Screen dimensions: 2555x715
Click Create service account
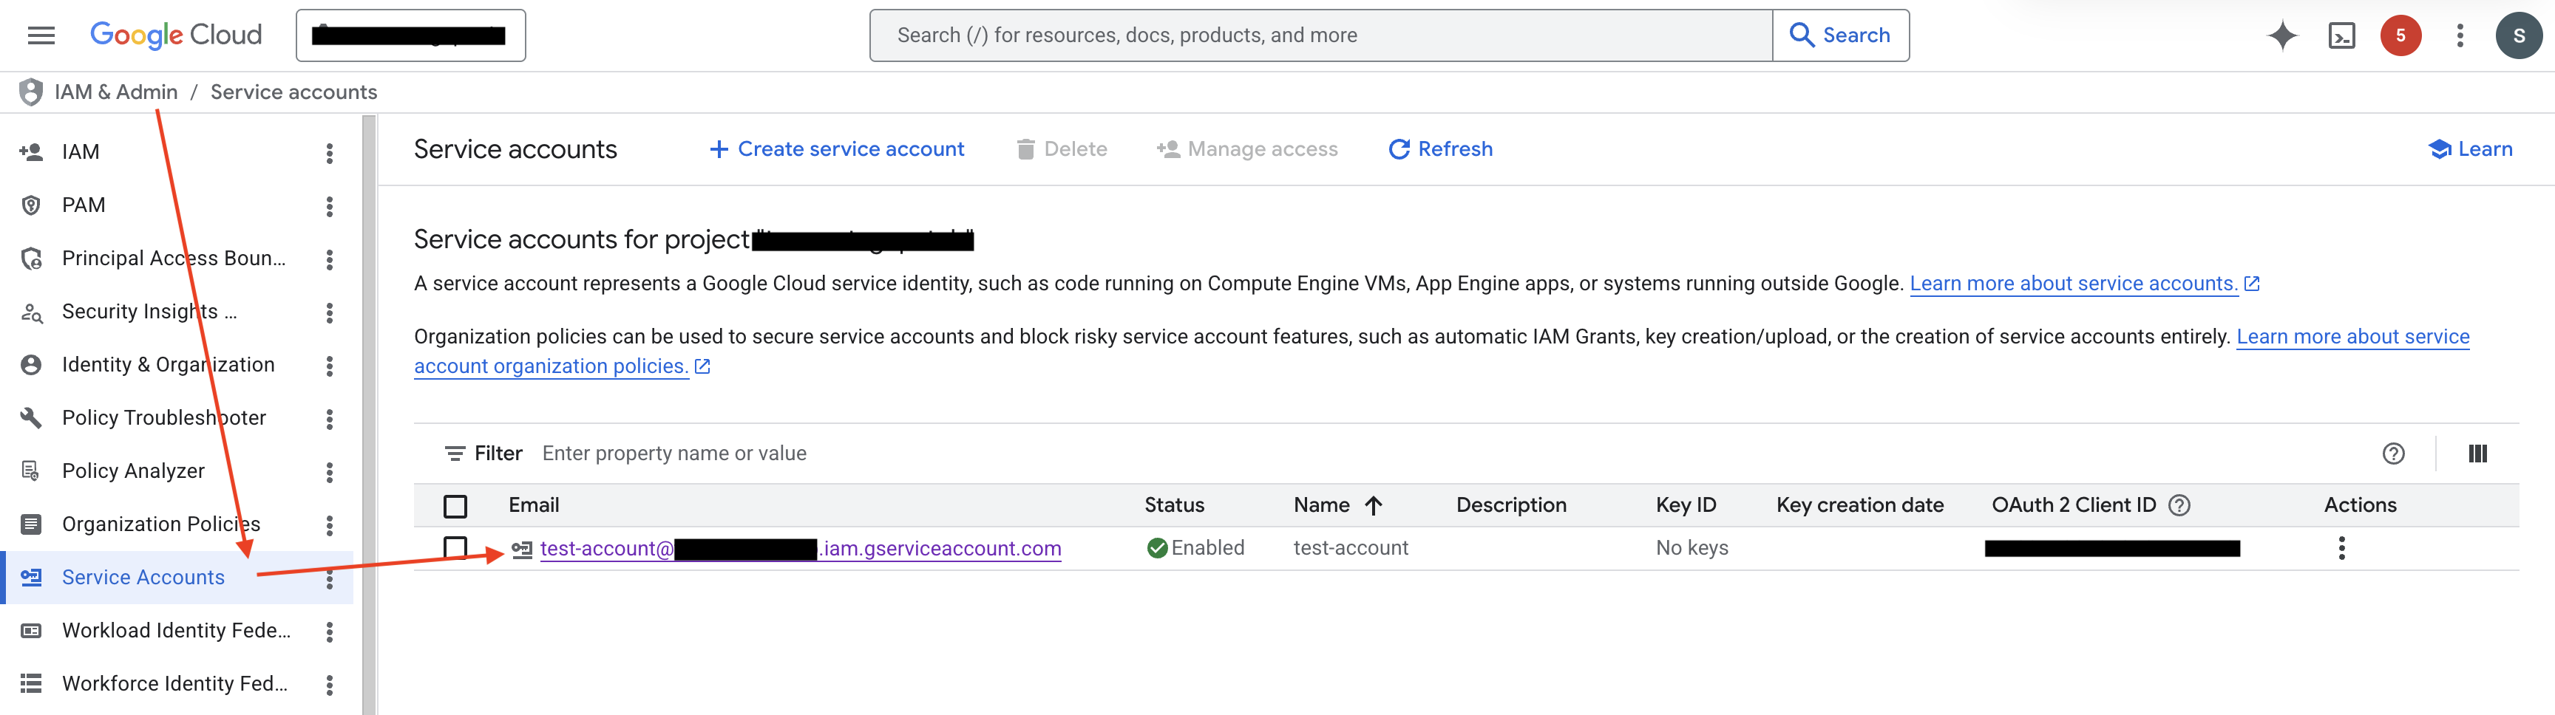click(x=836, y=149)
